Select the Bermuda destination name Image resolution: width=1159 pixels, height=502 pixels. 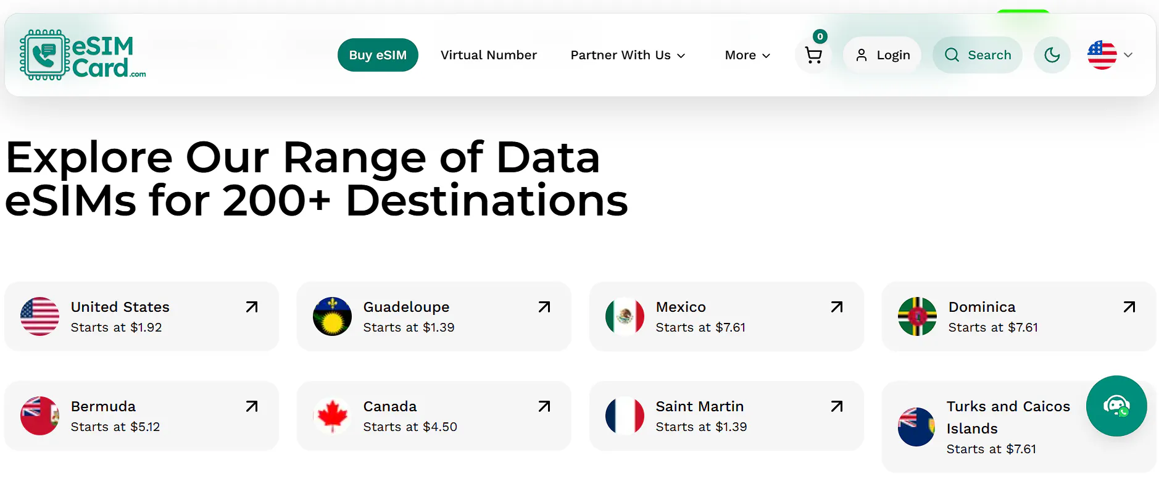(x=103, y=406)
